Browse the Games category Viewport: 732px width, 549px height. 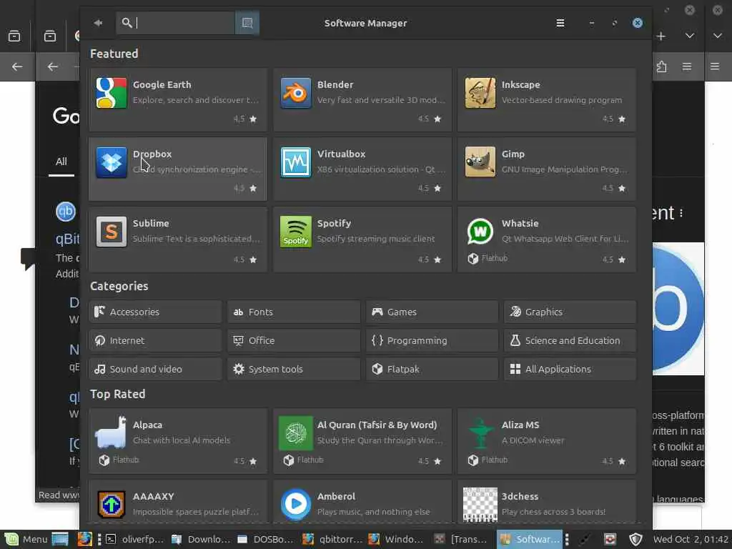click(432, 312)
